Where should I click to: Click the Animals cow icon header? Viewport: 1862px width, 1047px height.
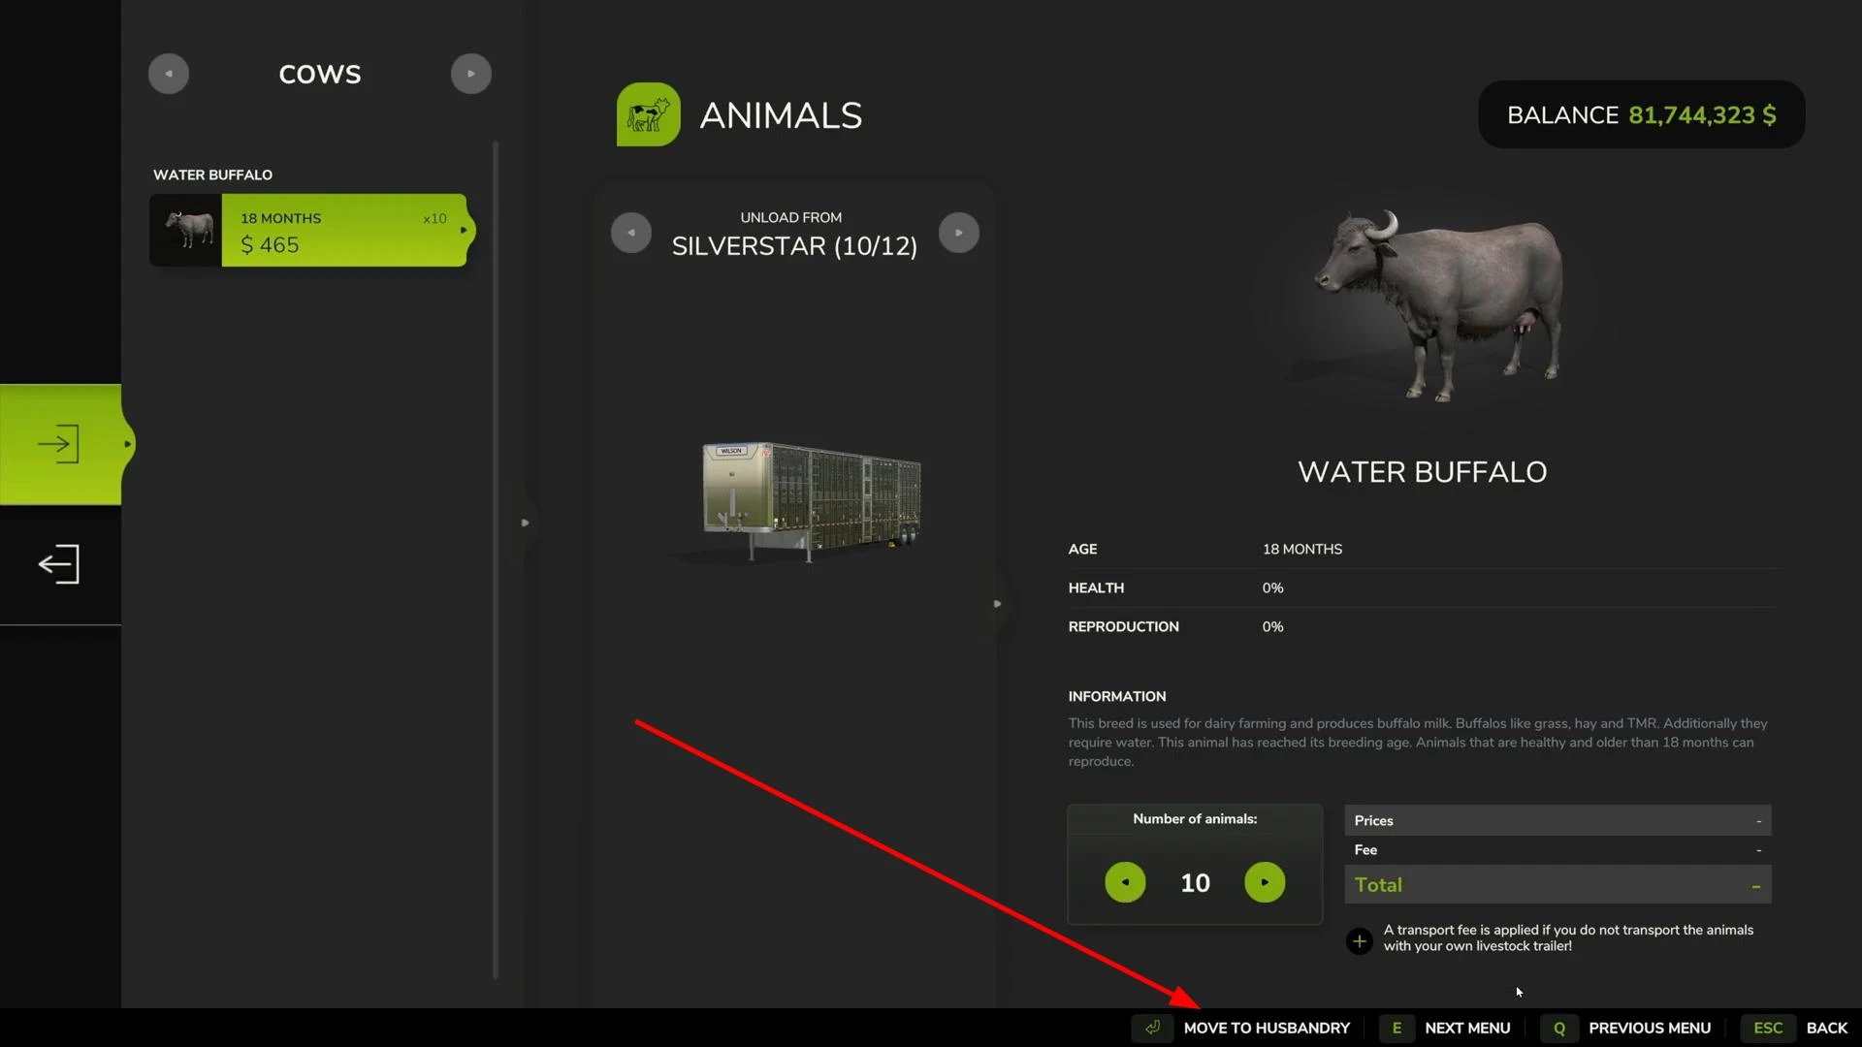pyautogui.click(x=649, y=114)
